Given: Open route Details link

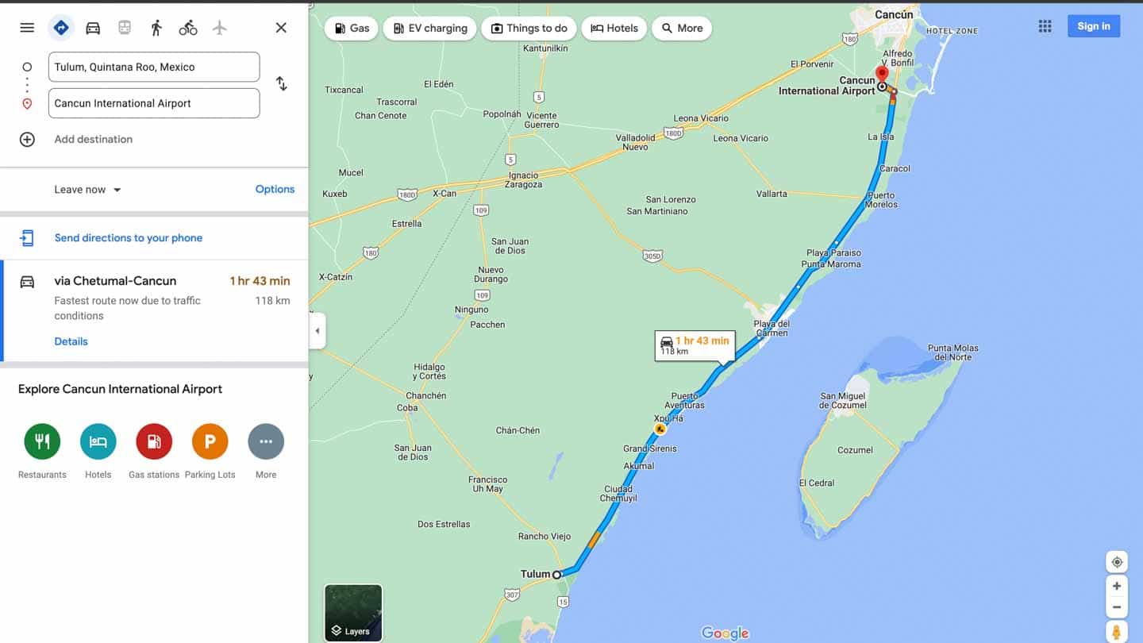Looking at the screenshot, I should coord(71,341).
